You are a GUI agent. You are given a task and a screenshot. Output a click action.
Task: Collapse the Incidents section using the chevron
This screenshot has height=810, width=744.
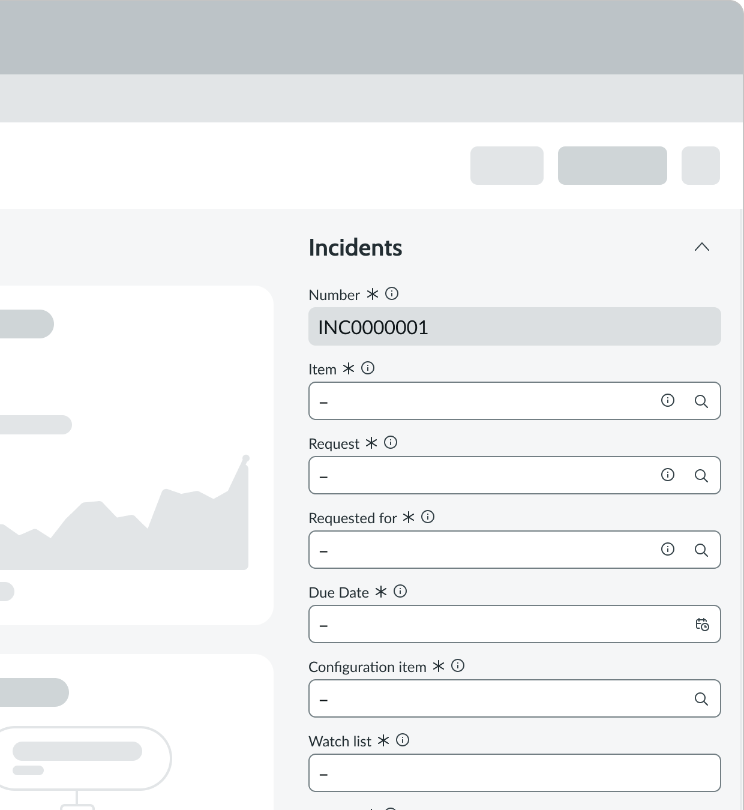(702, 247)
